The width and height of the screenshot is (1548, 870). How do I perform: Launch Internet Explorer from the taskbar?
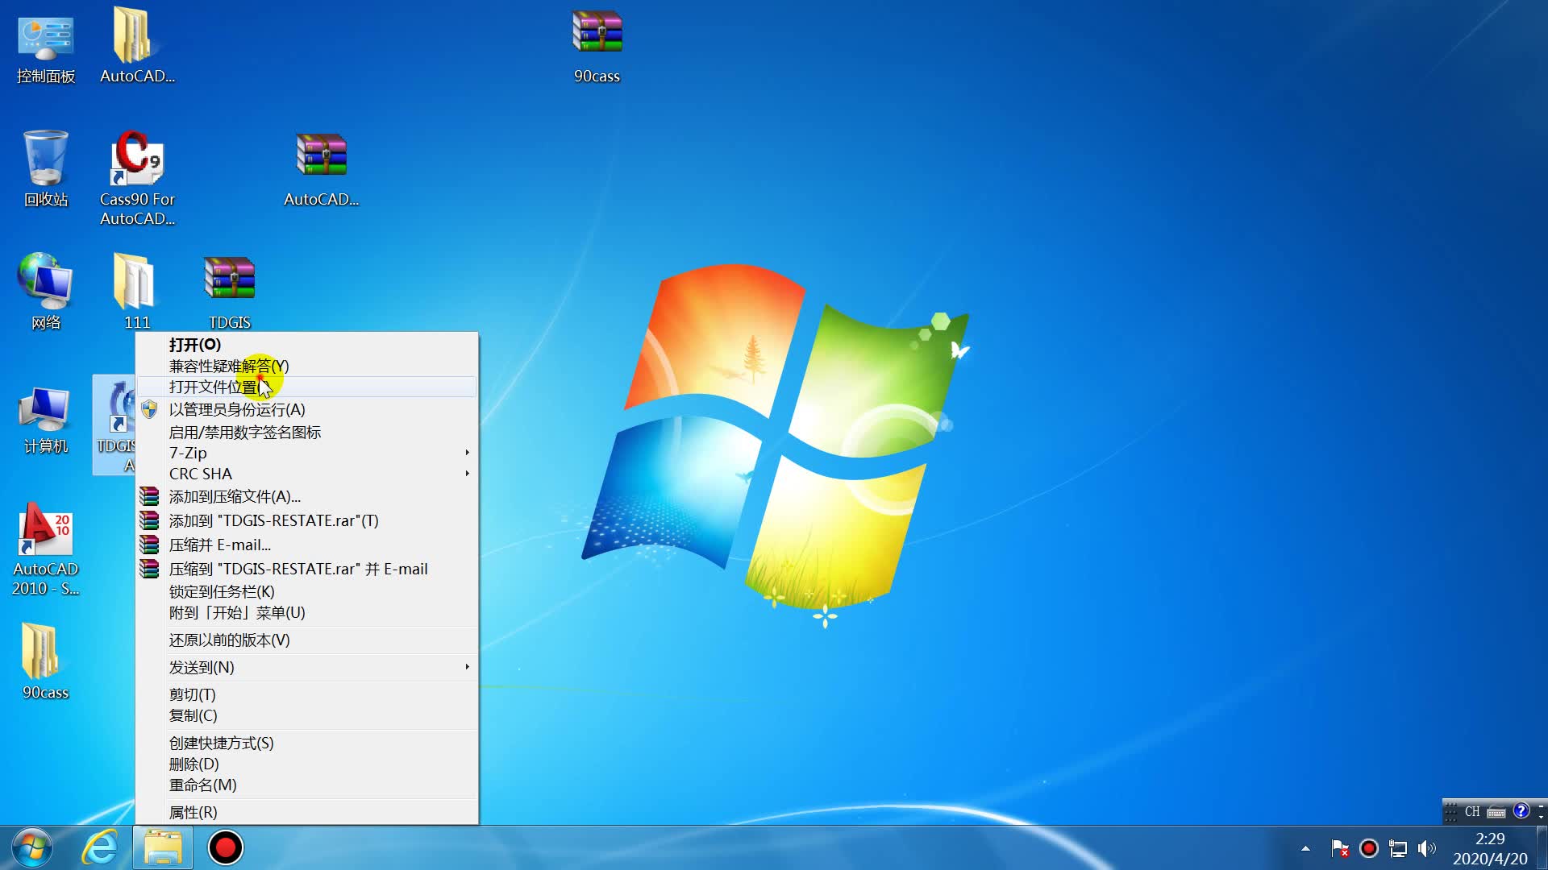100,848
